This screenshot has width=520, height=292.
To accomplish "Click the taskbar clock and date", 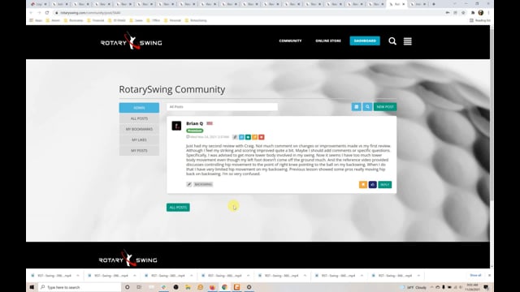I will (473, 287).
